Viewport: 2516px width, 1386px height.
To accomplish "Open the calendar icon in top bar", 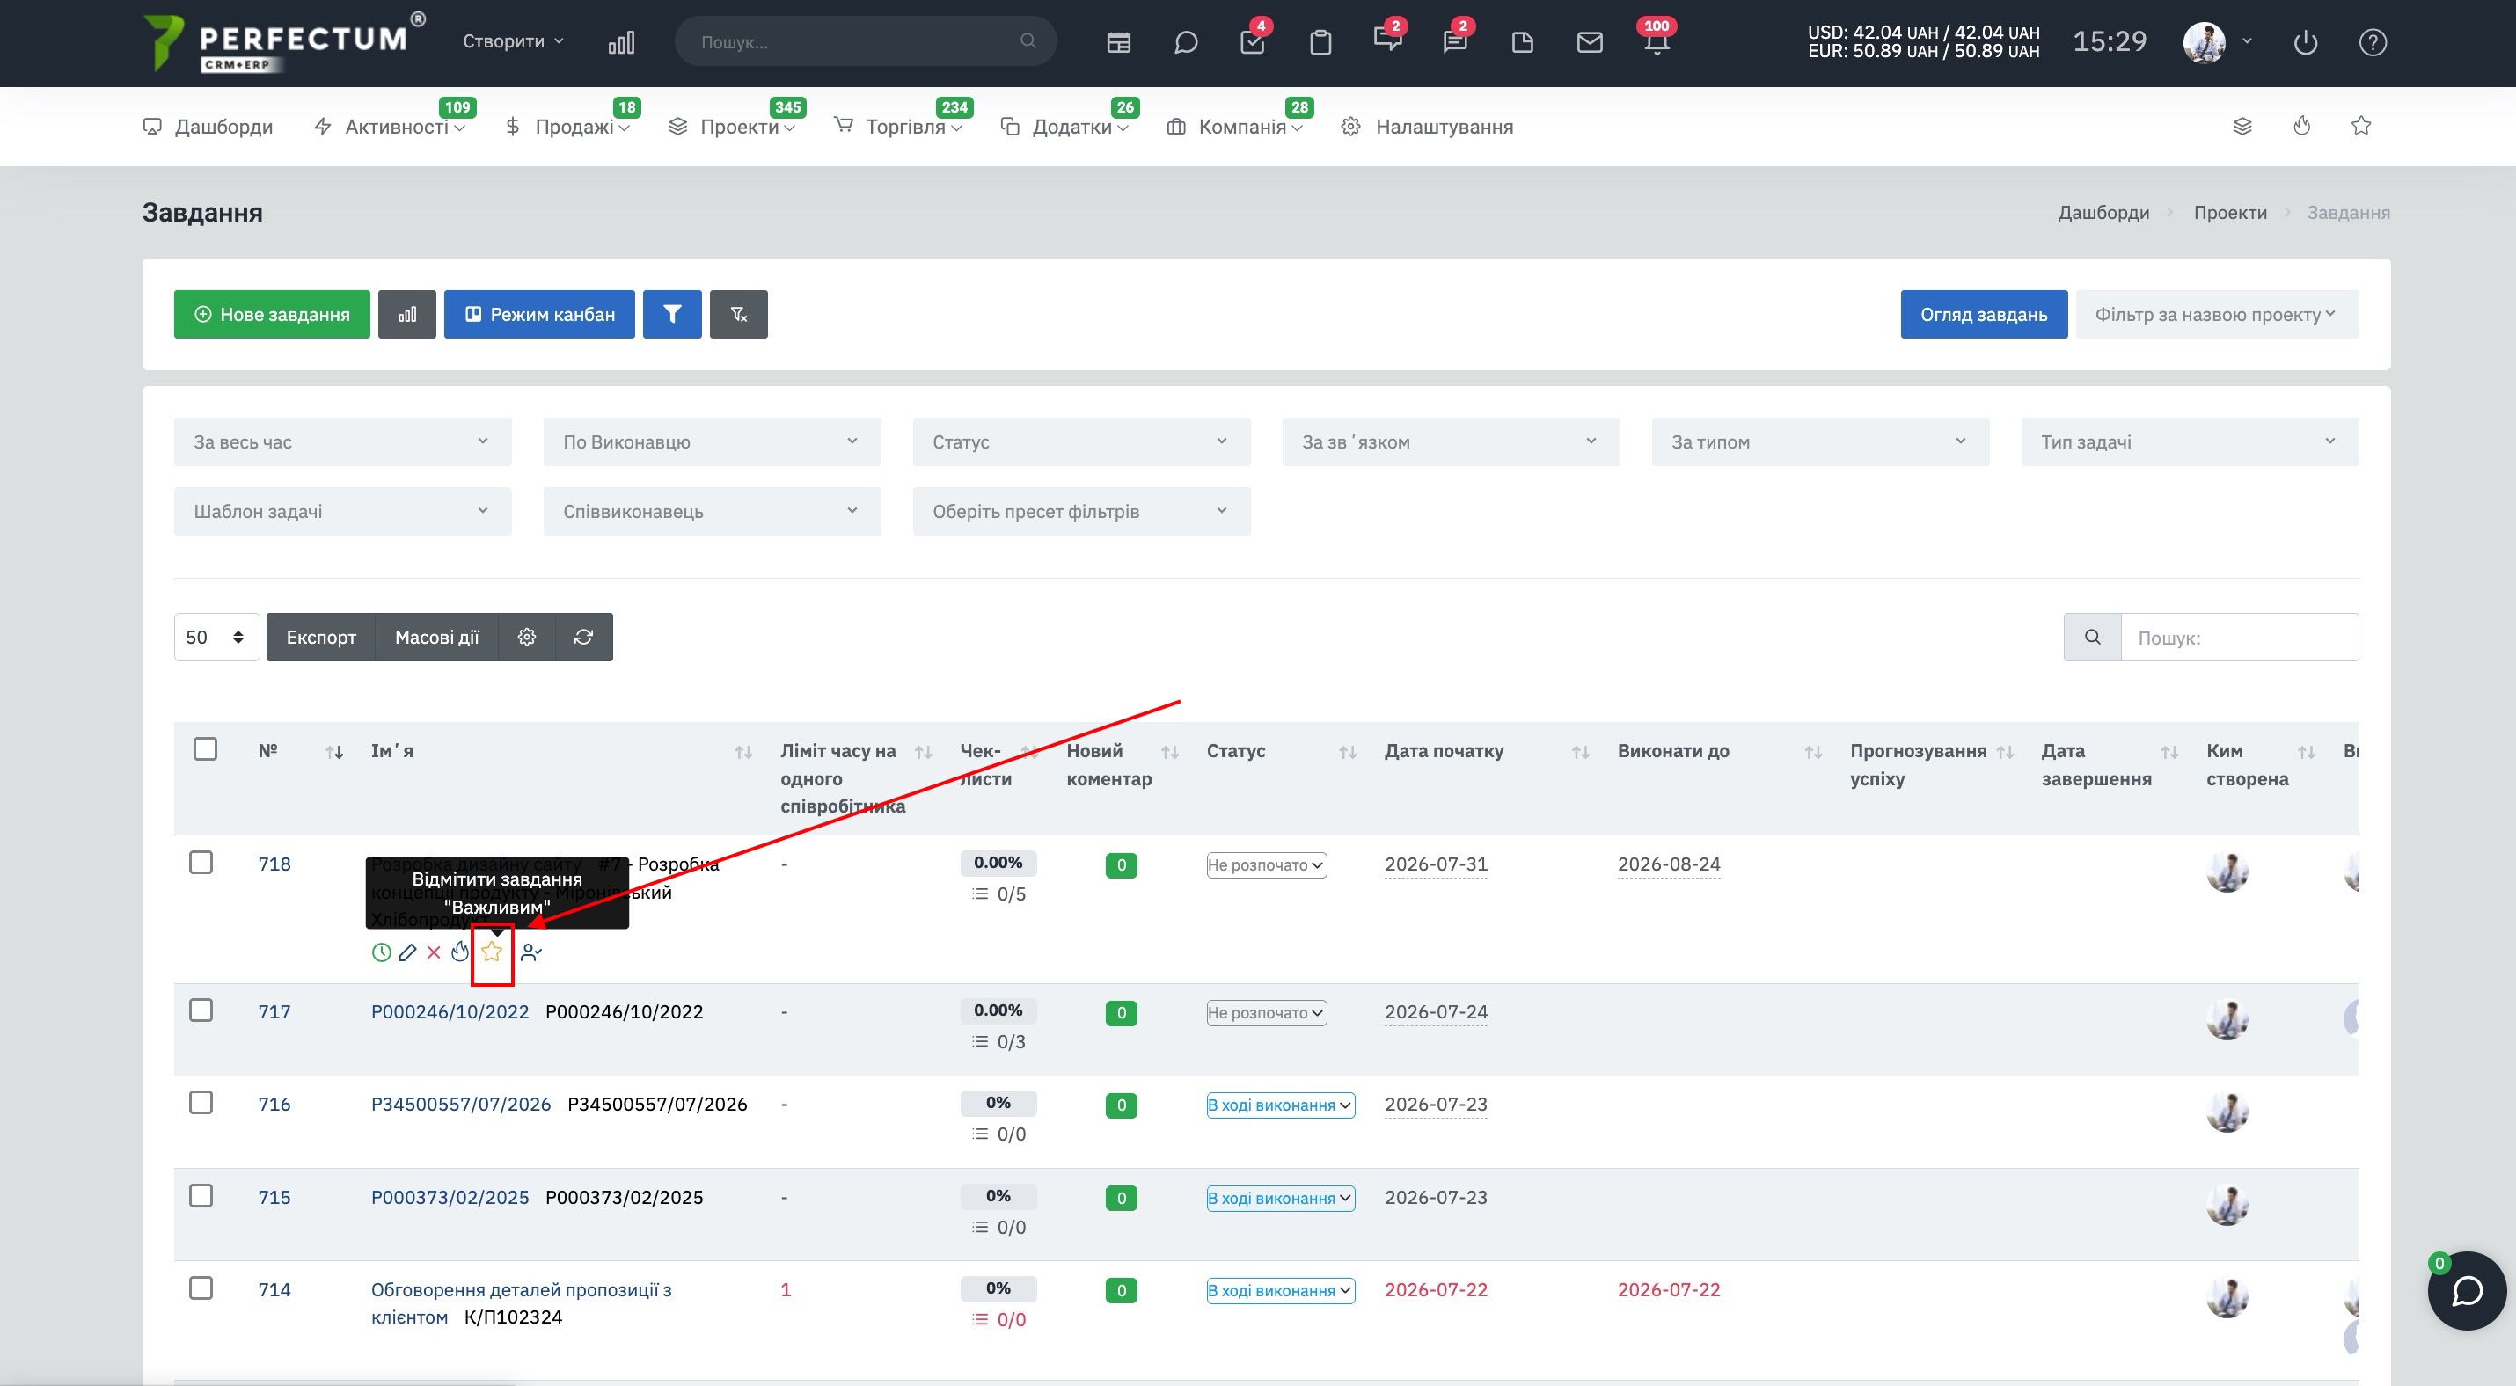I will pyautogui.click(x=1118, y=42).
